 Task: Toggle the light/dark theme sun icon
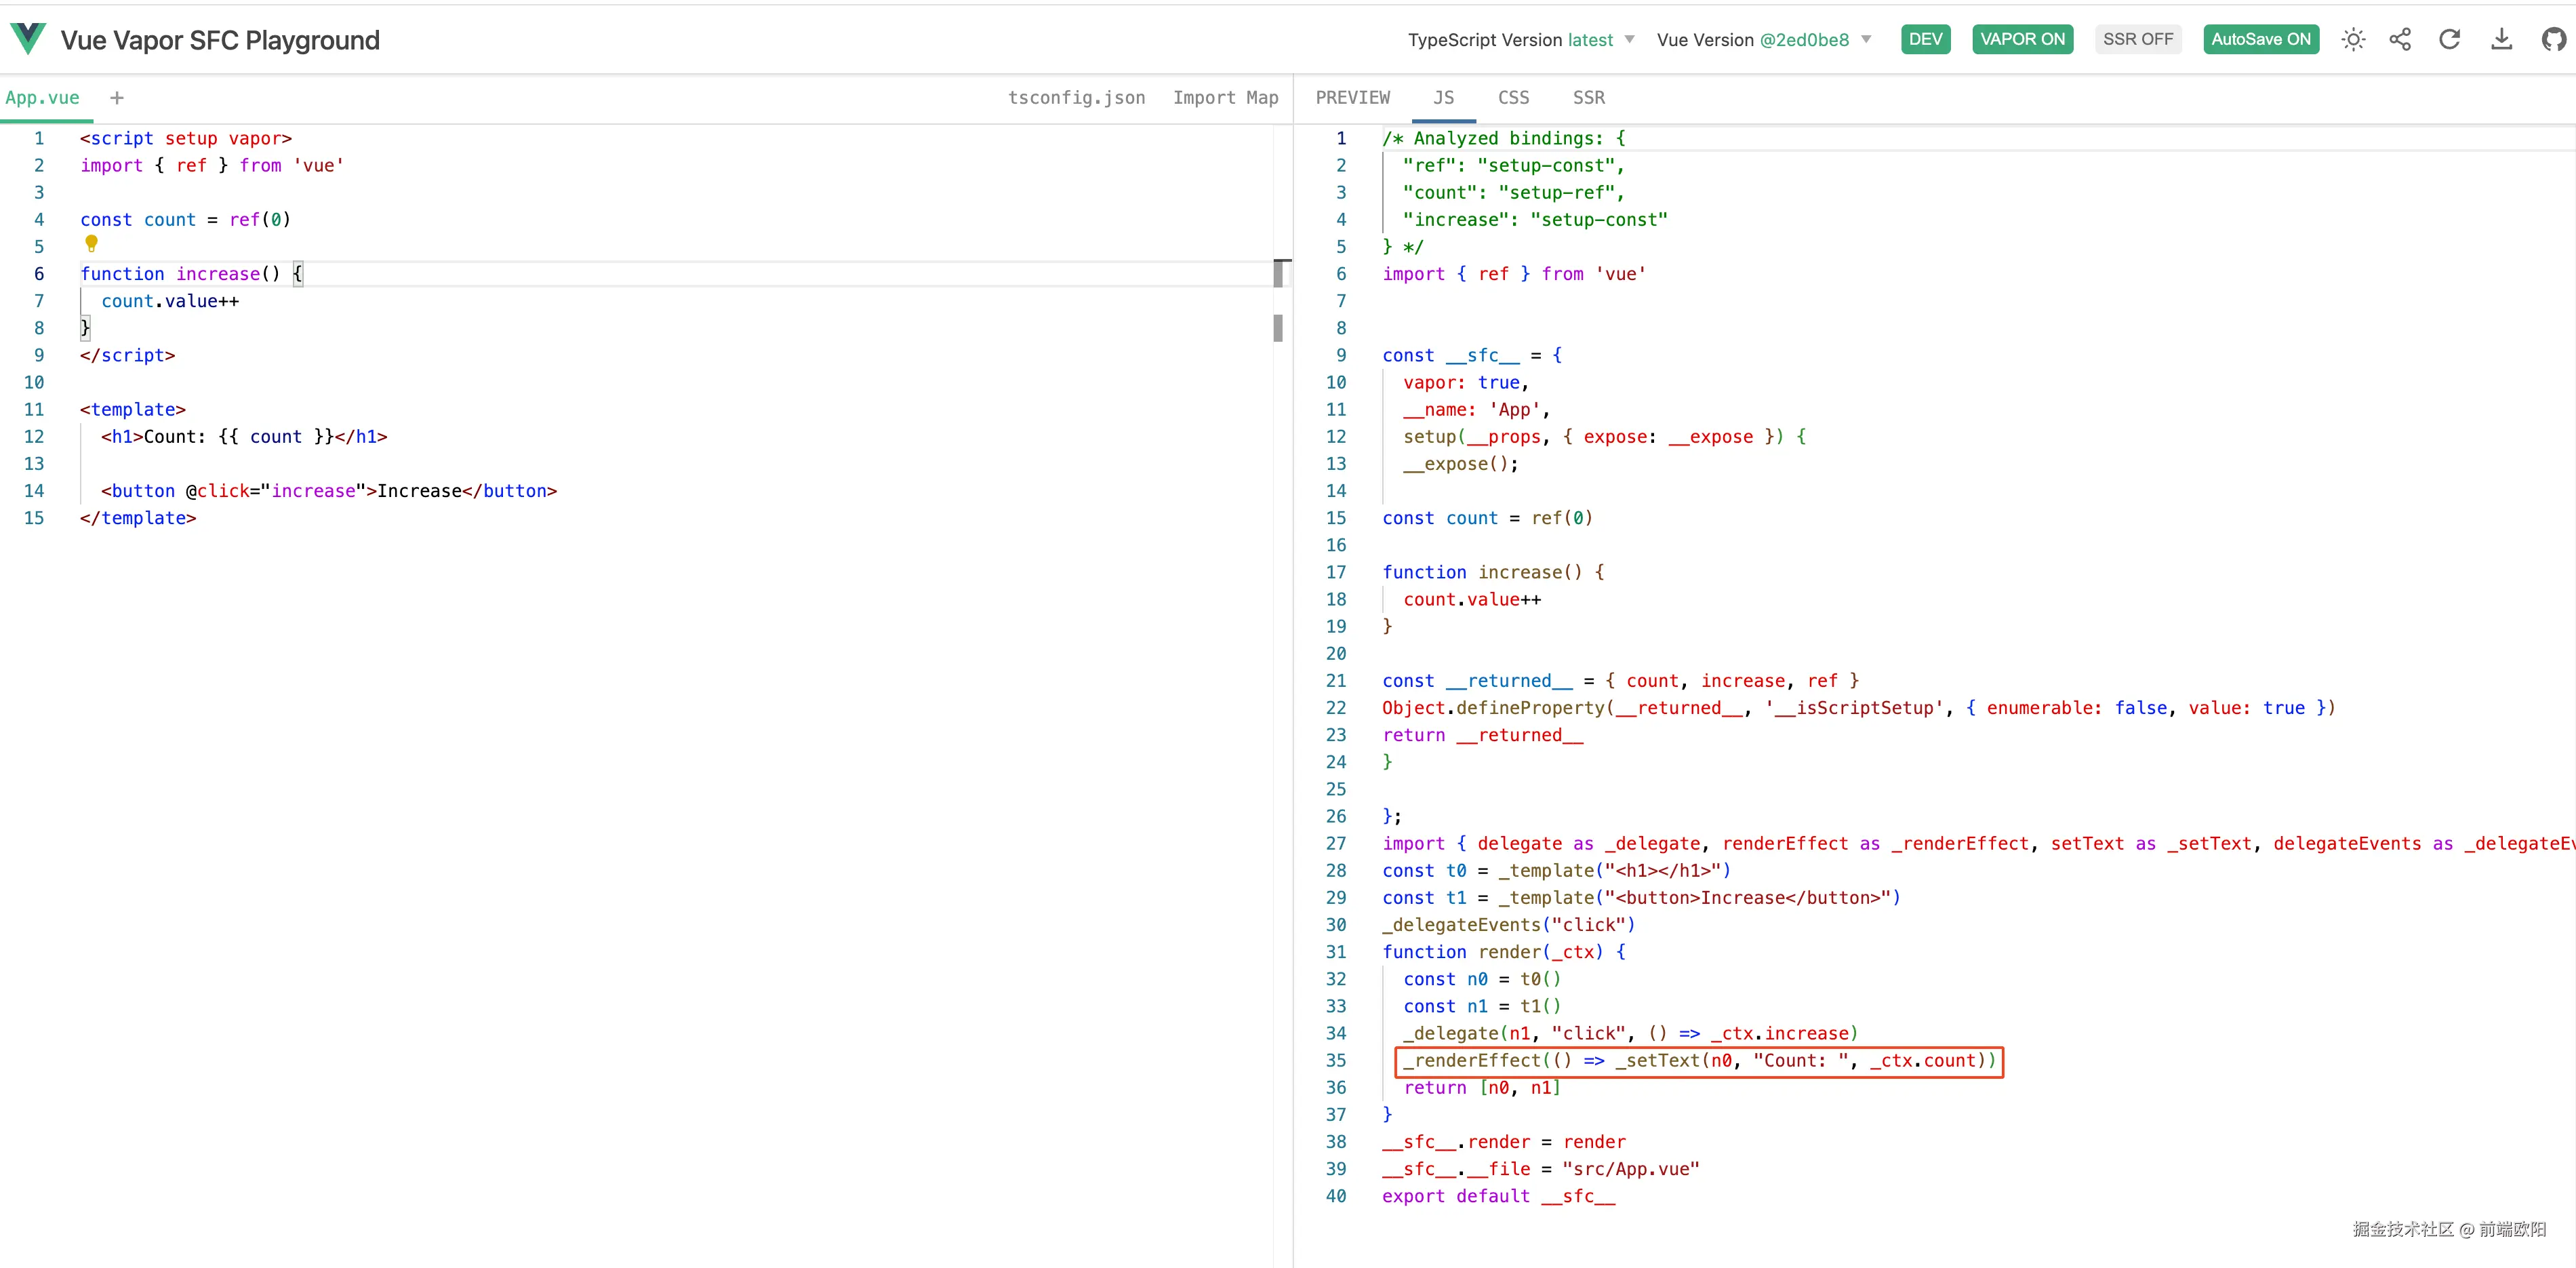pyautogui.click(x=2353, y=40)
